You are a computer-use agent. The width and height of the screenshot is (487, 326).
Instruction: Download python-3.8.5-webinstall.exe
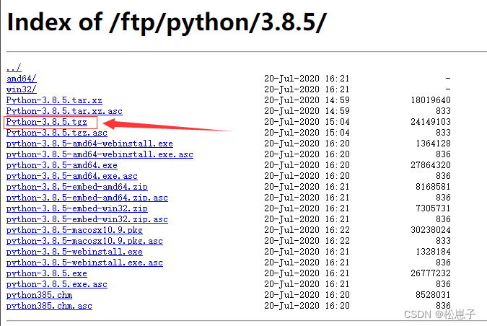(74, 252)
